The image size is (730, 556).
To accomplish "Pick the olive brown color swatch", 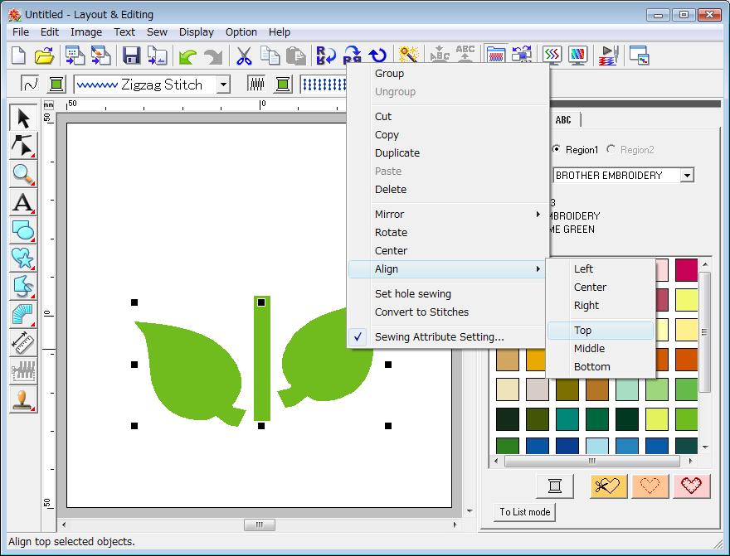I will 567,389.
